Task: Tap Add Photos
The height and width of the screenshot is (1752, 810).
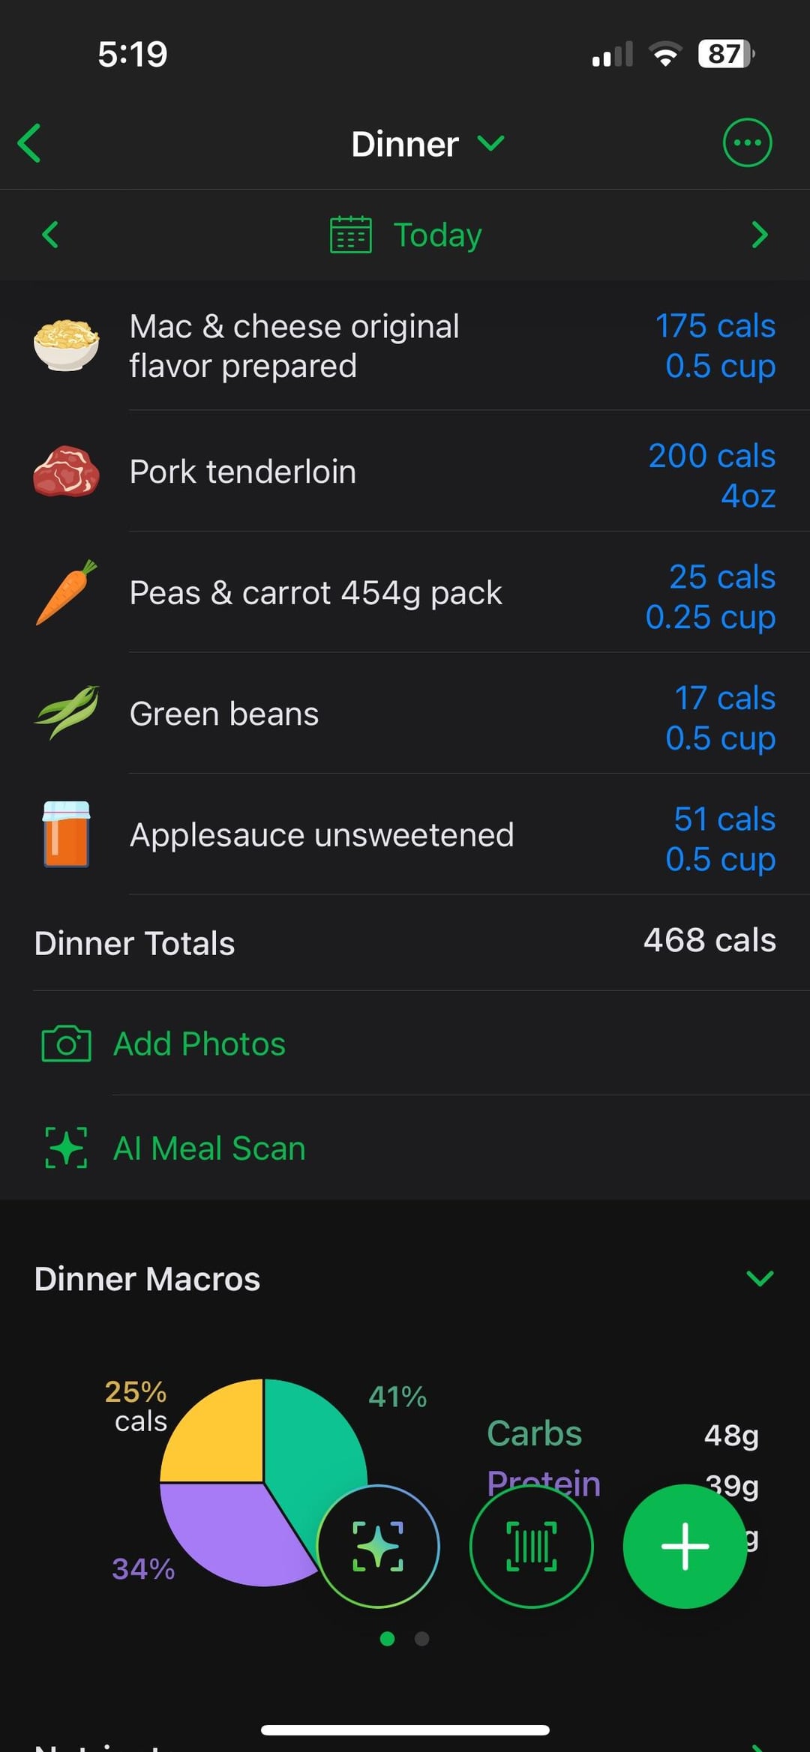Action: tap(199, 1044)
